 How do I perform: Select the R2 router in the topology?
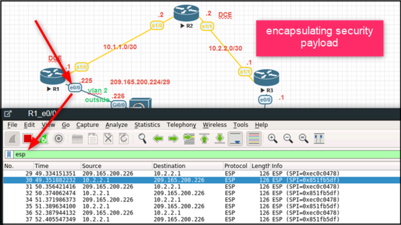186,13
